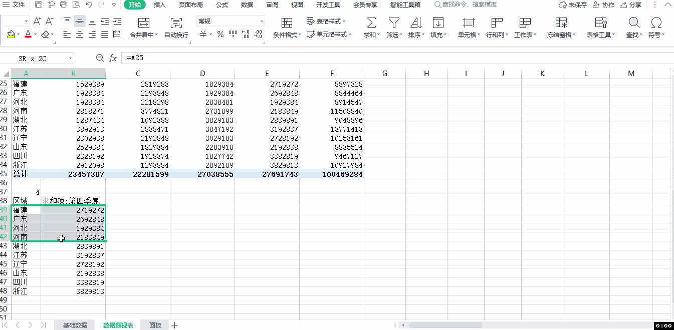
Task: Click the Redo arrow
Action: 101,5
